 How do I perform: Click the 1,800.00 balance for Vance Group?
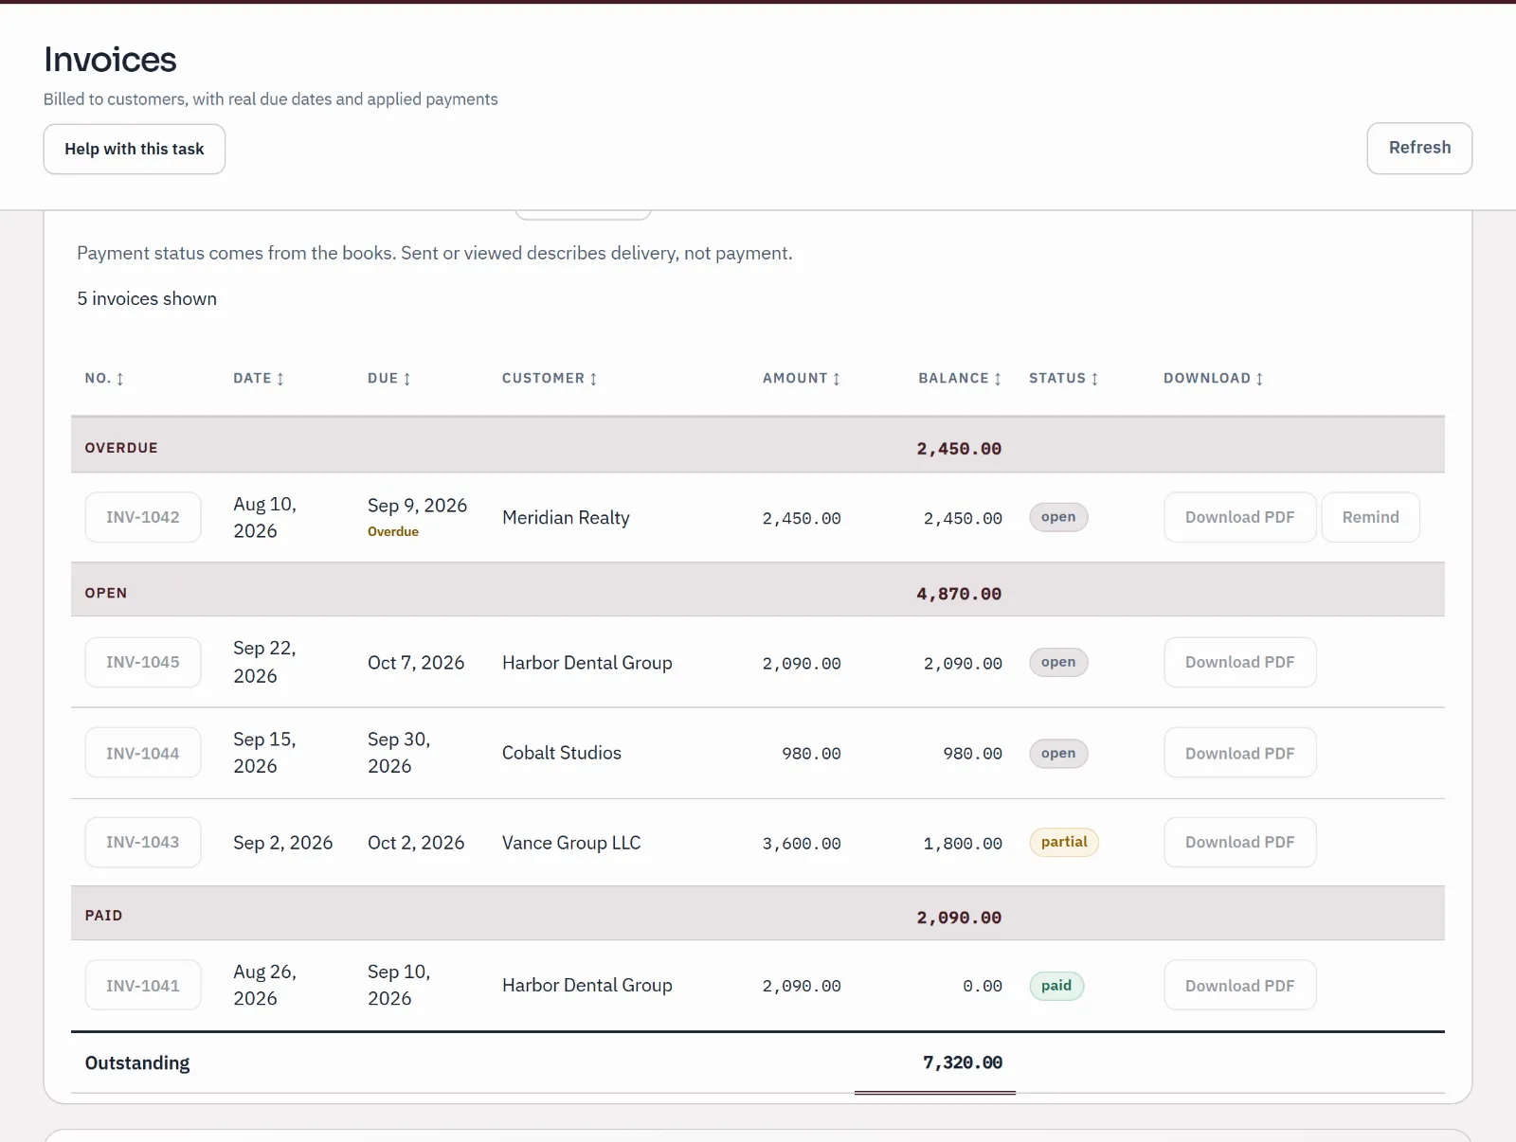(963, 844)
